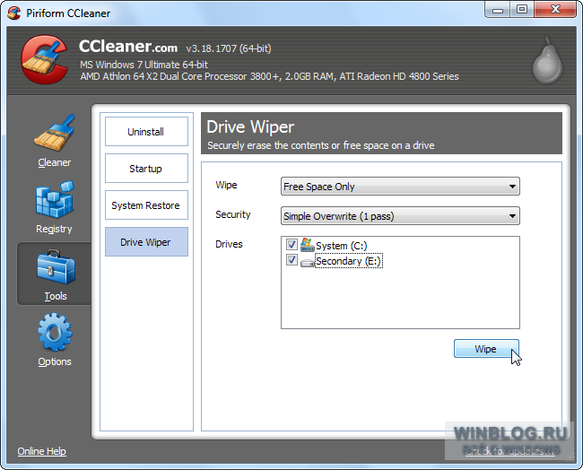Click the Options label in sidebar
Screen dimensions: 583x470
(55, 361)
